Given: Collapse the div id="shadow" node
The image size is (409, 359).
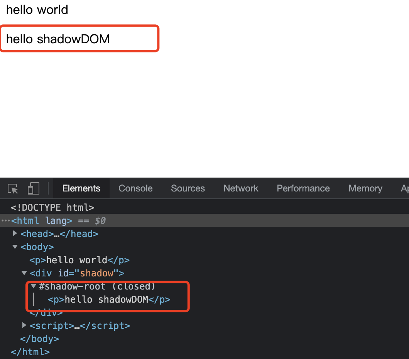Looking at the screenshot, I should pos(24,273).
